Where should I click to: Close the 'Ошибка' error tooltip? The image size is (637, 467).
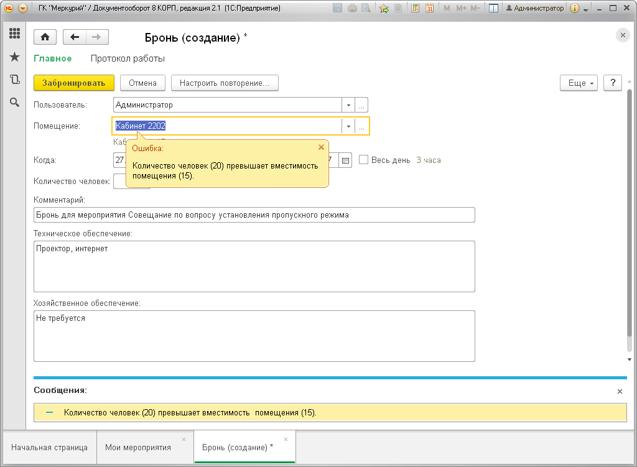pos(321,147)
